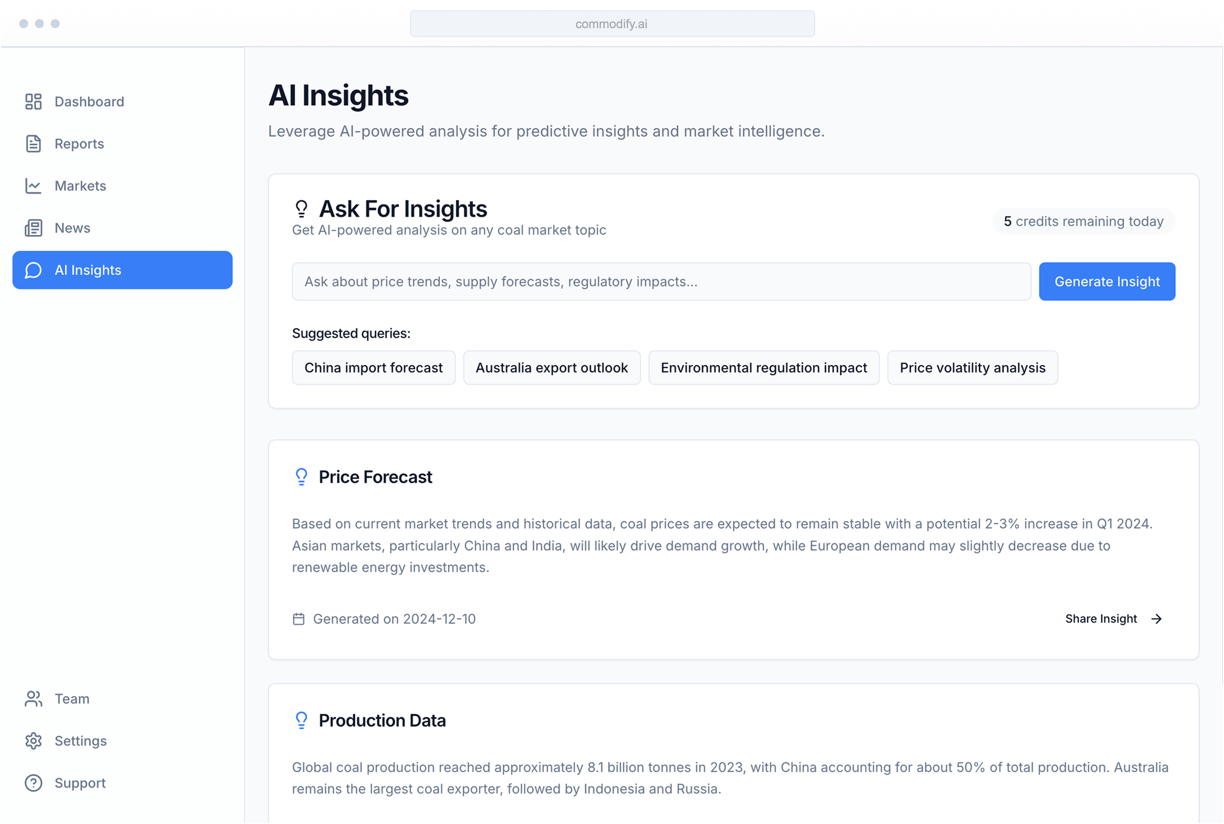Click the AI Insights chat bubble icon
The height and width of the screenshot is (824, 1224).
point(33,270)
